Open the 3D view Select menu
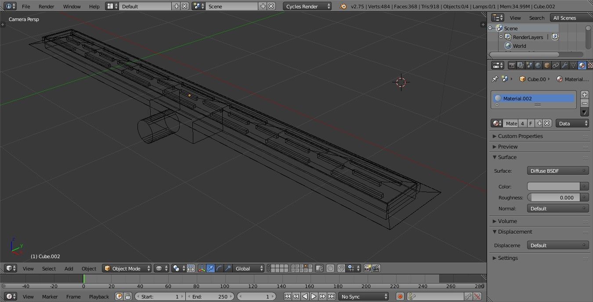Viewport: 593px width, 302px height. tap(49, 268)
